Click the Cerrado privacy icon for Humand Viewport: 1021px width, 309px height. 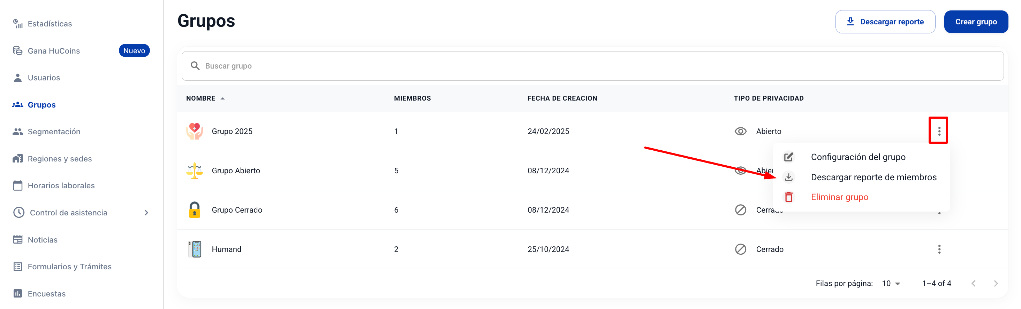pos(740,249)
